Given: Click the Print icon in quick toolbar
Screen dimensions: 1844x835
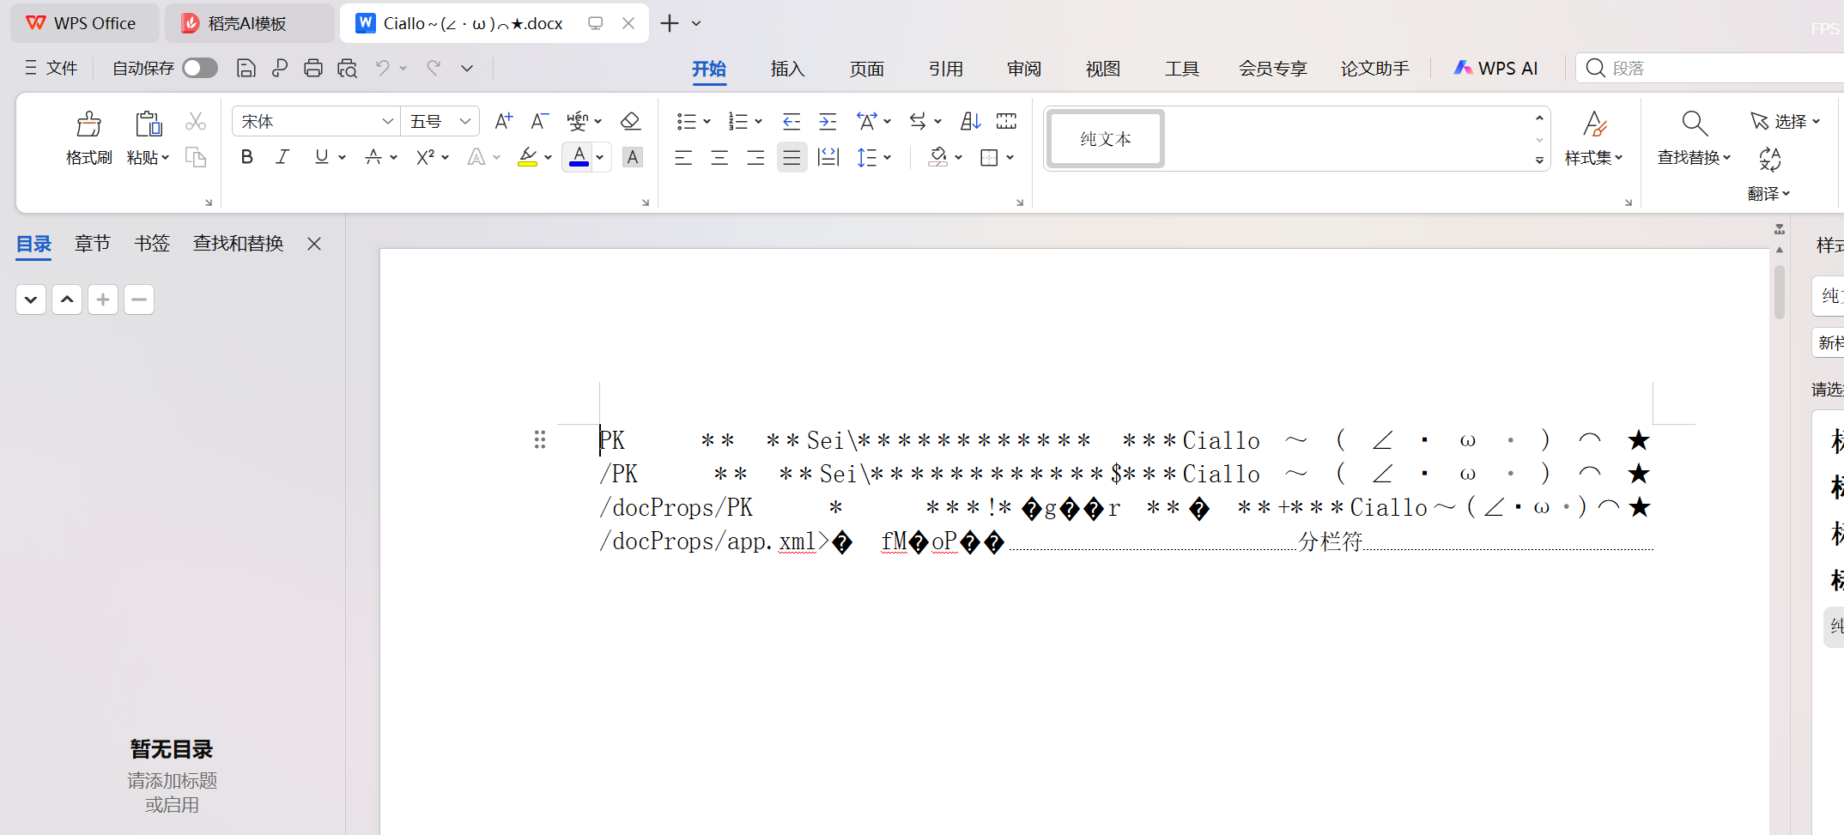Looking at the screenshot, I should [x=313, y=68].
